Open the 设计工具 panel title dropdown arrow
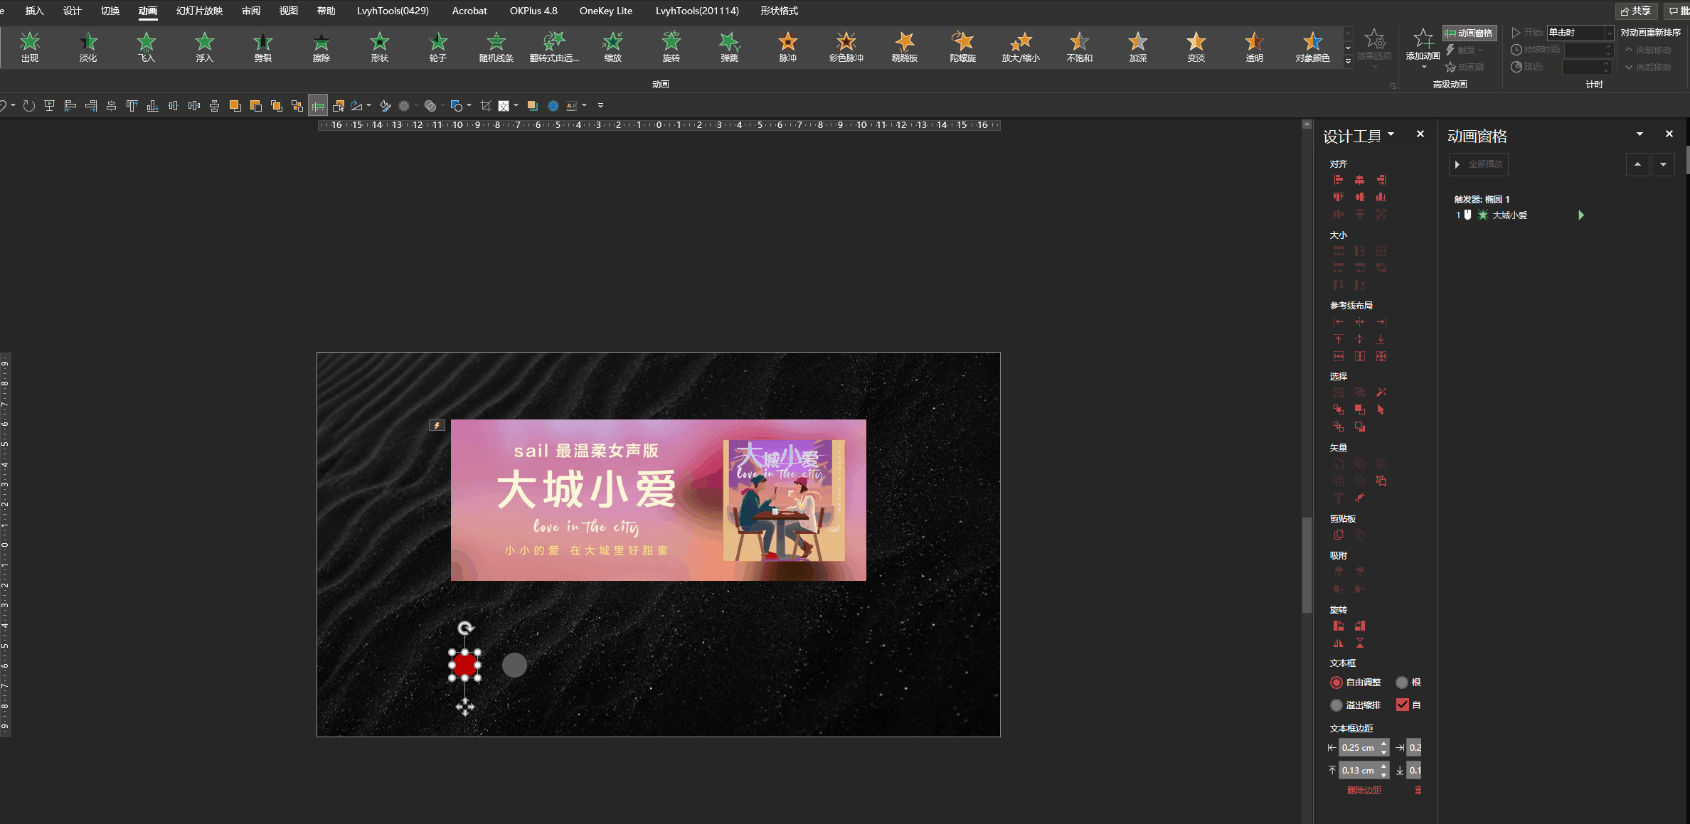1690x824 pixels. [x=1391, y=134]
